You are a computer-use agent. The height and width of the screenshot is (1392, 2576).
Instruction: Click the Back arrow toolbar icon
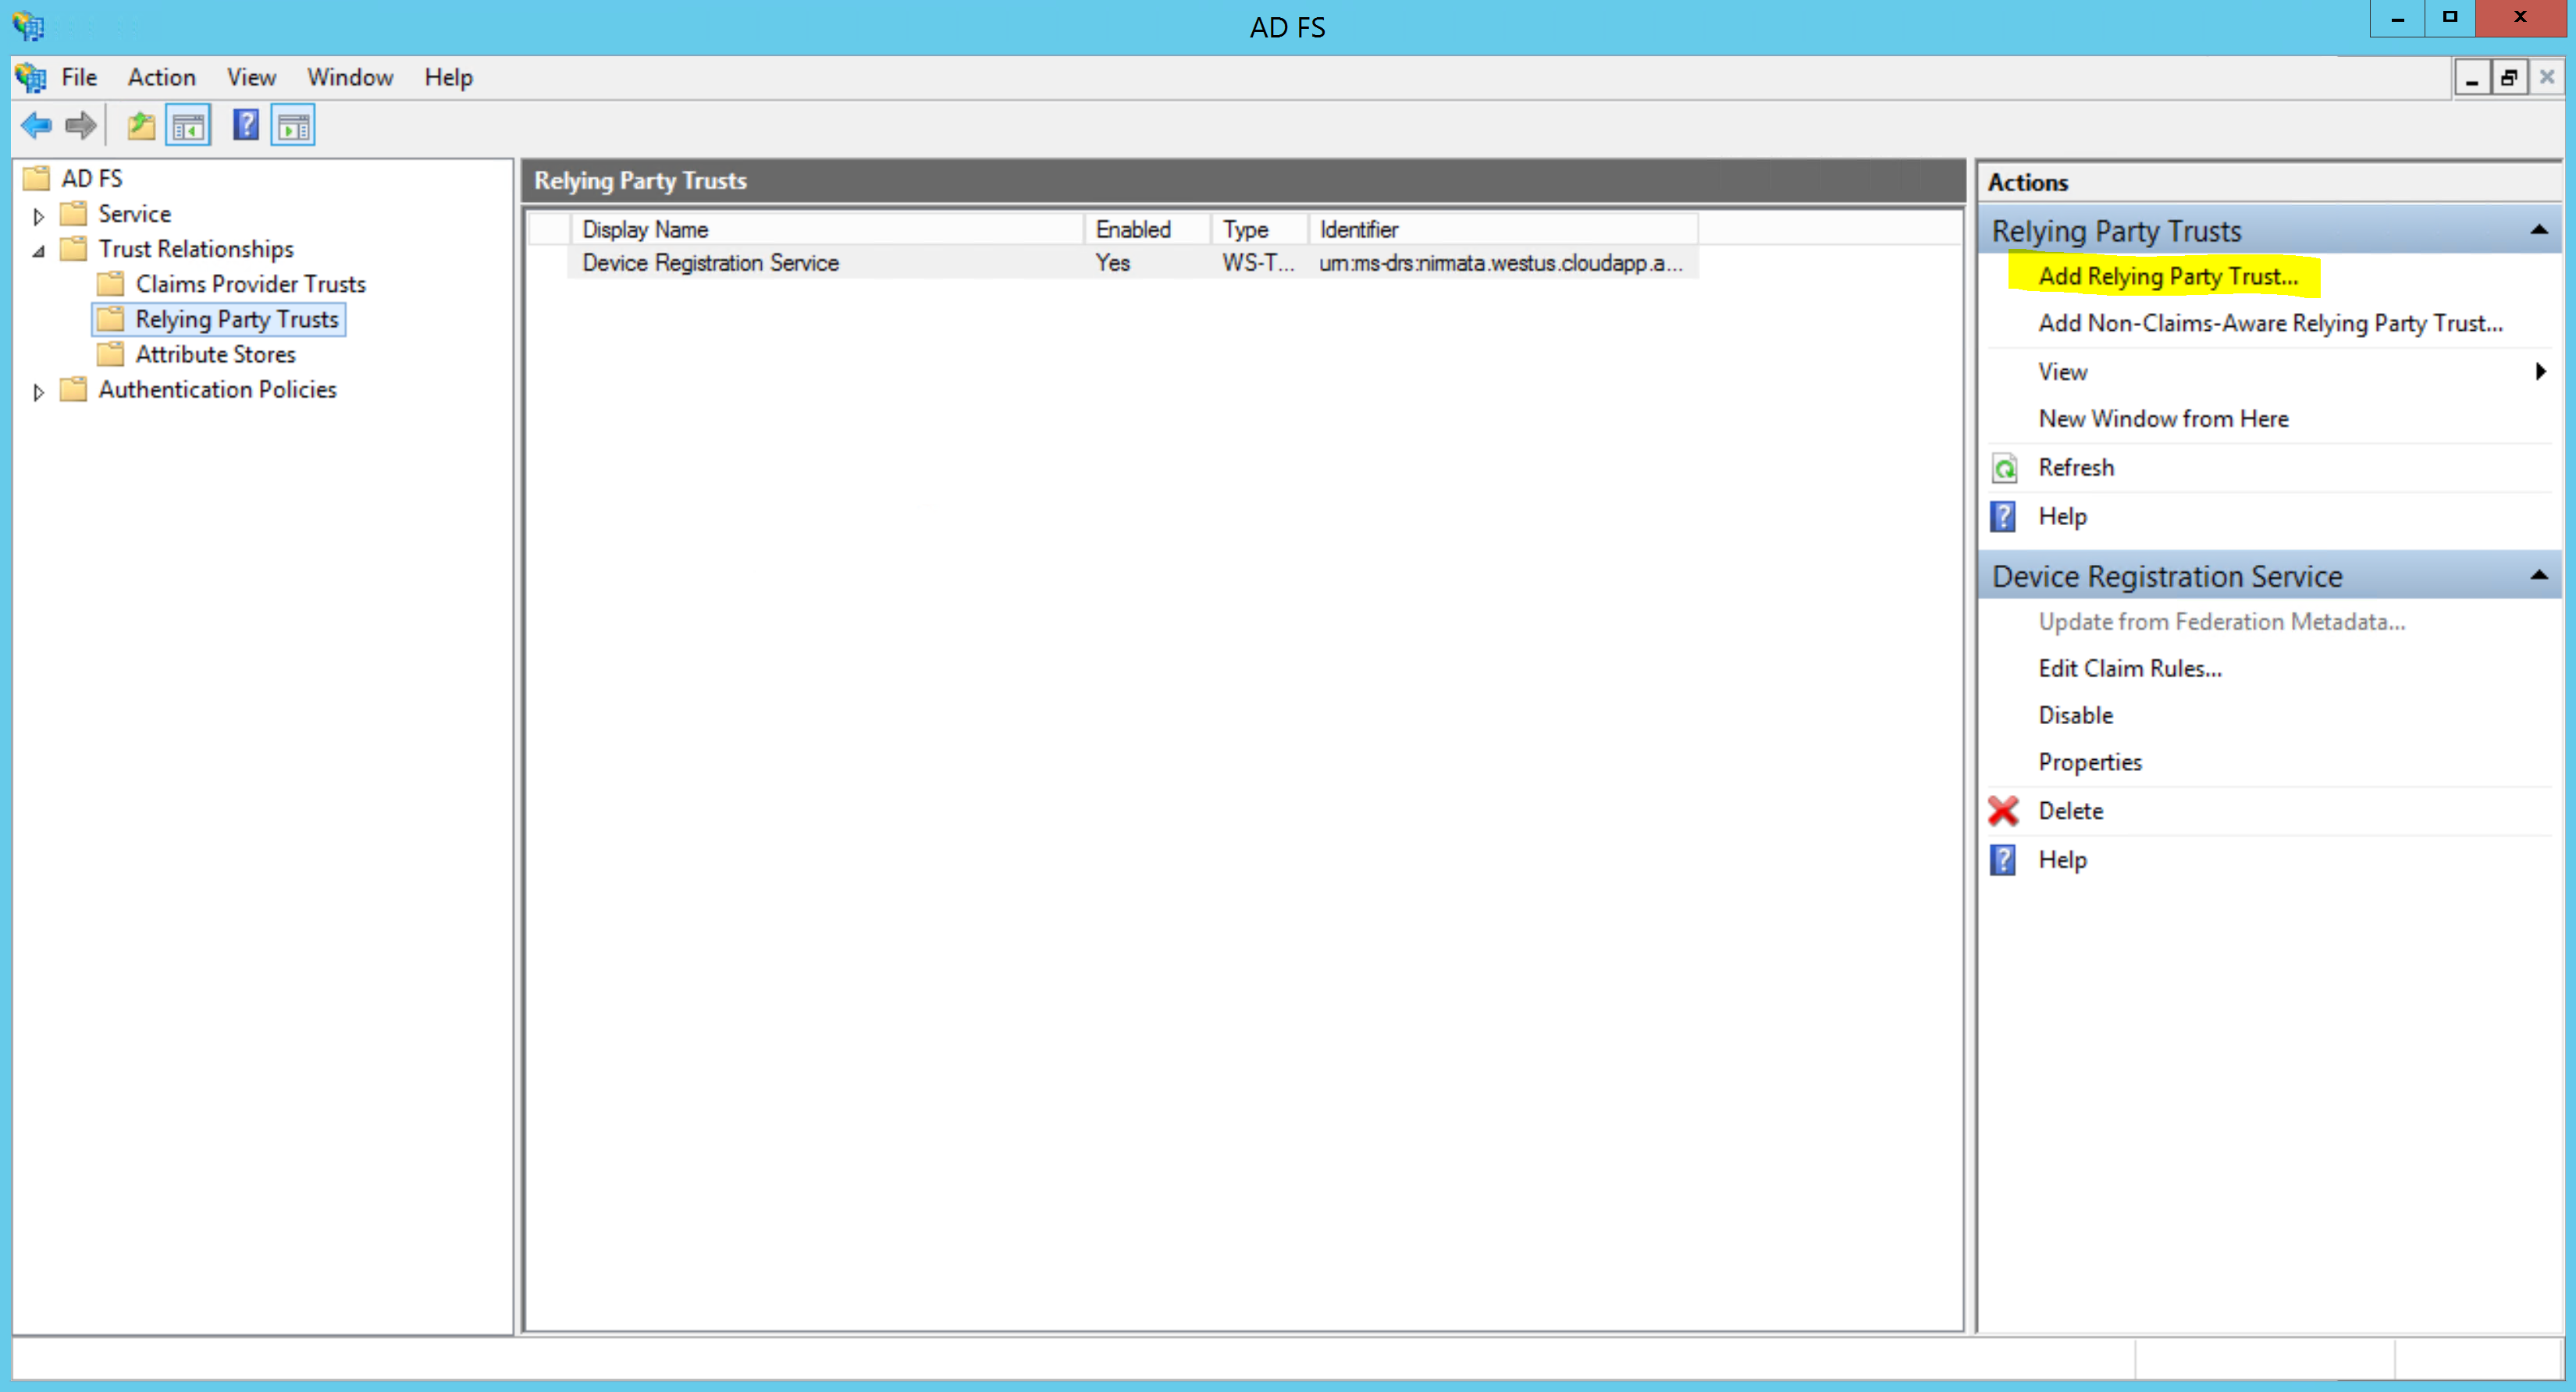(x=36, y=126)
